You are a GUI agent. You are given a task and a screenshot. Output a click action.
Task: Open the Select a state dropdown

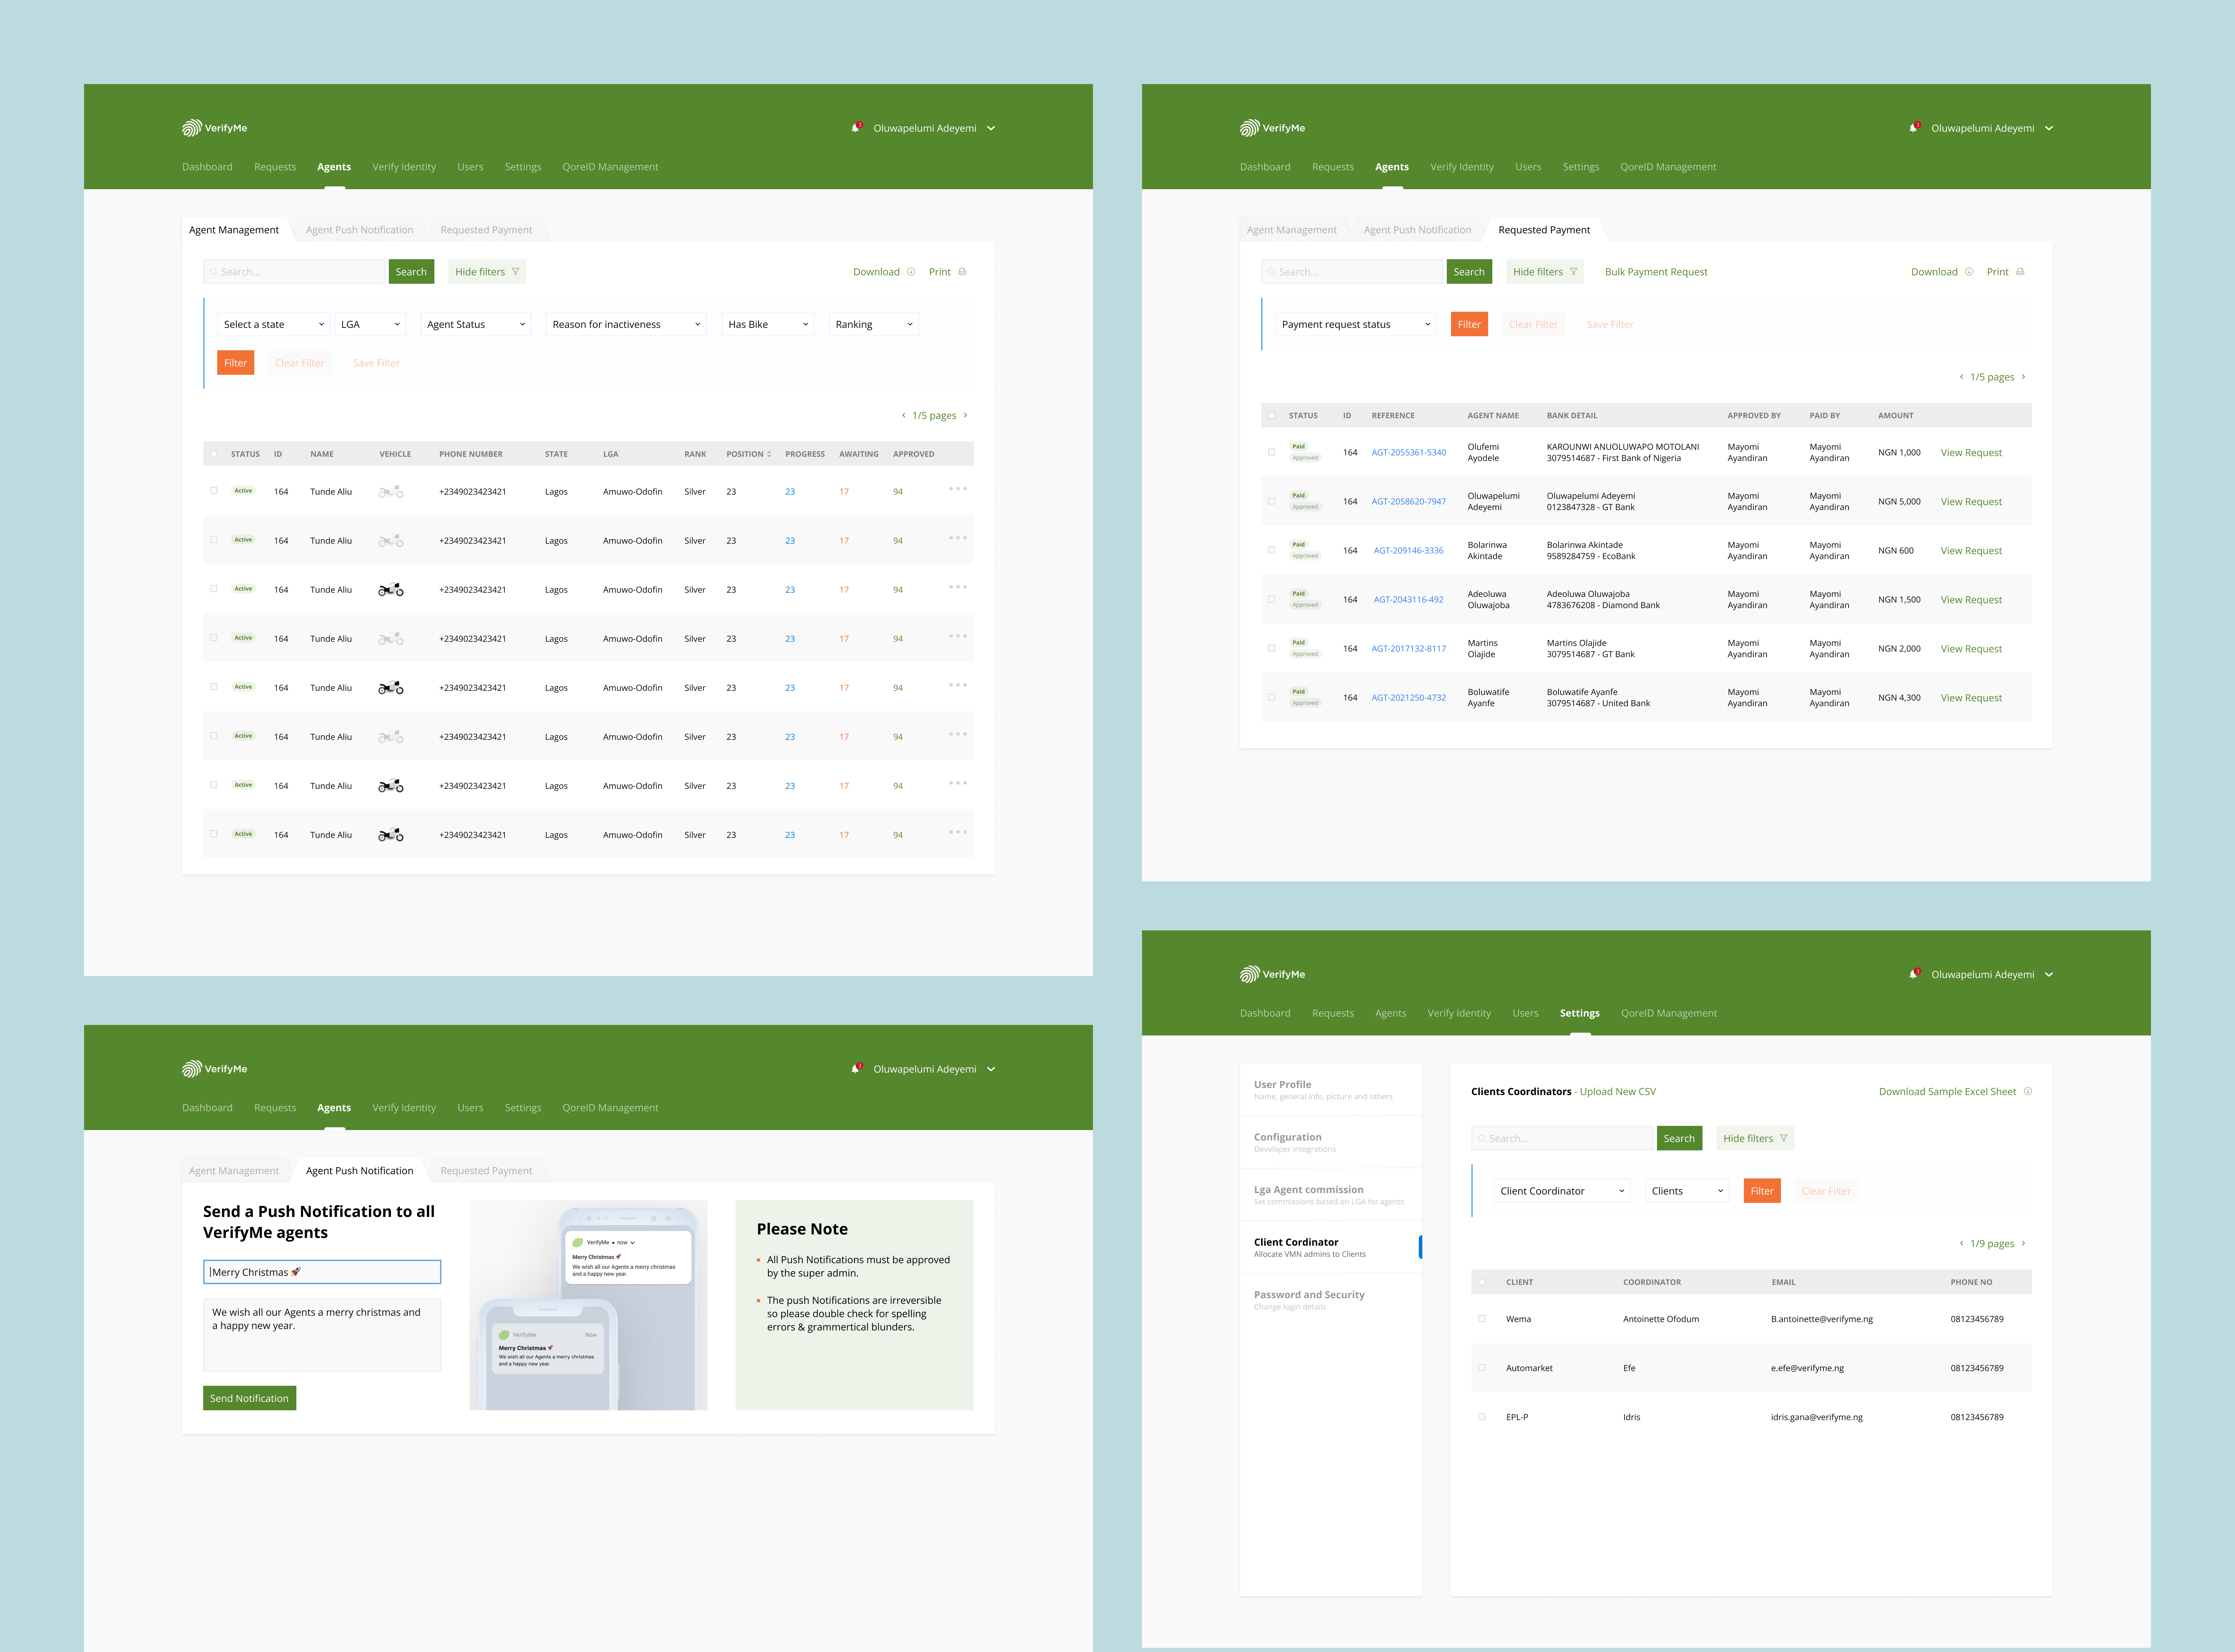[x=273, y=324]
